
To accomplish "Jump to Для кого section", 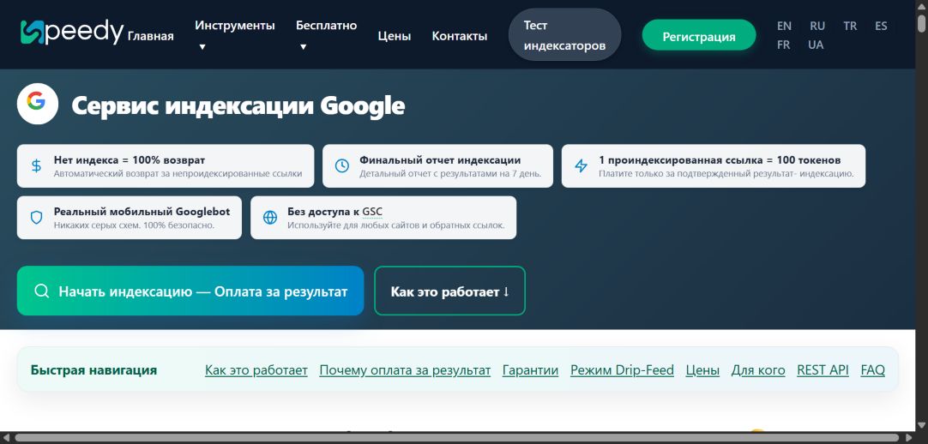I will 758,370.
